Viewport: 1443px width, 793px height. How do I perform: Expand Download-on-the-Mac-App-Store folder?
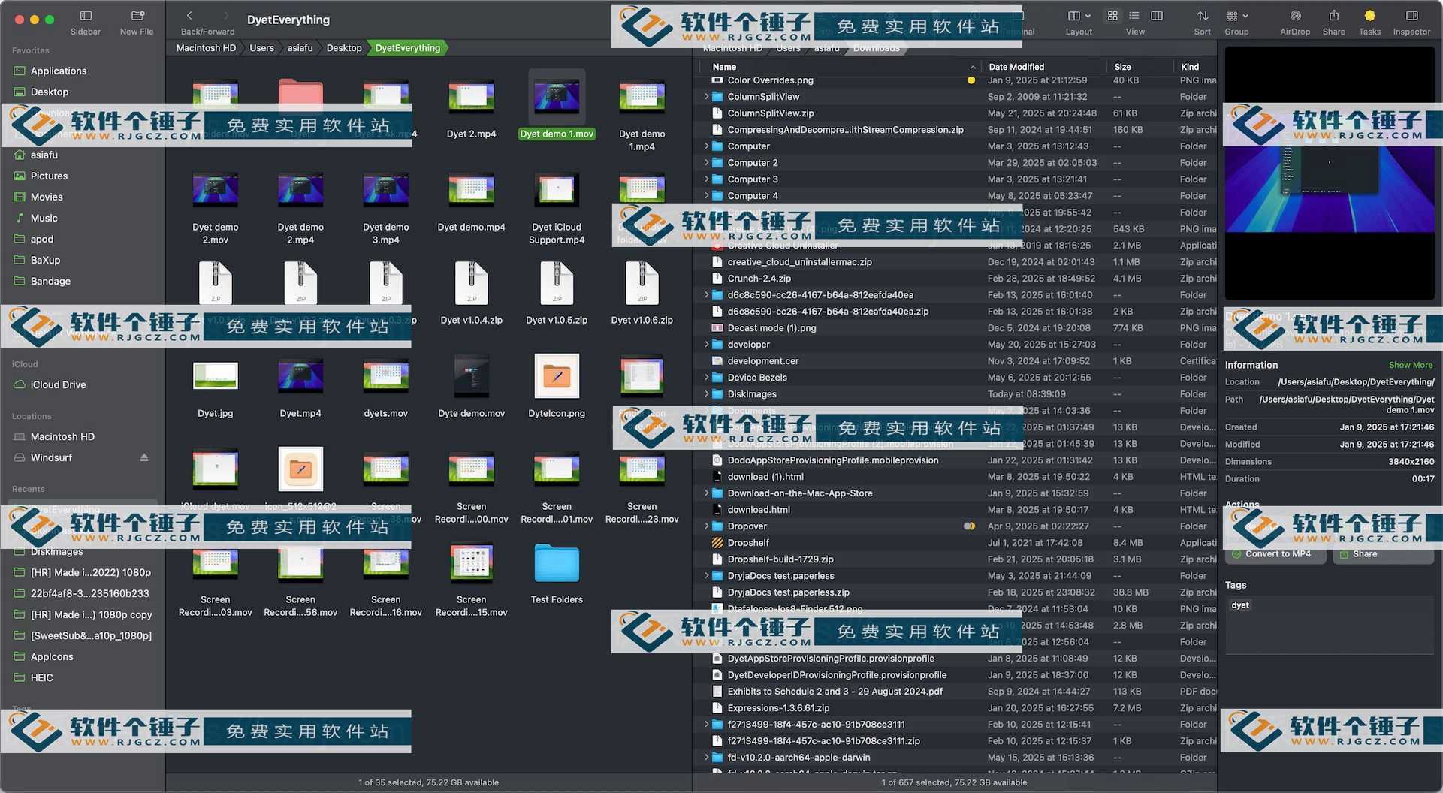(x=706, y=493)
